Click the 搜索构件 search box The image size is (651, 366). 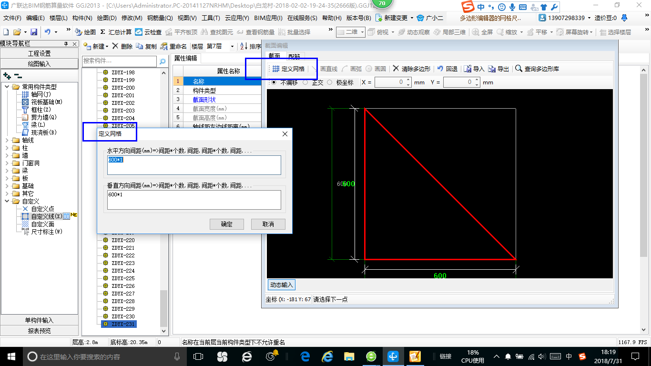(x=119, y=61)
